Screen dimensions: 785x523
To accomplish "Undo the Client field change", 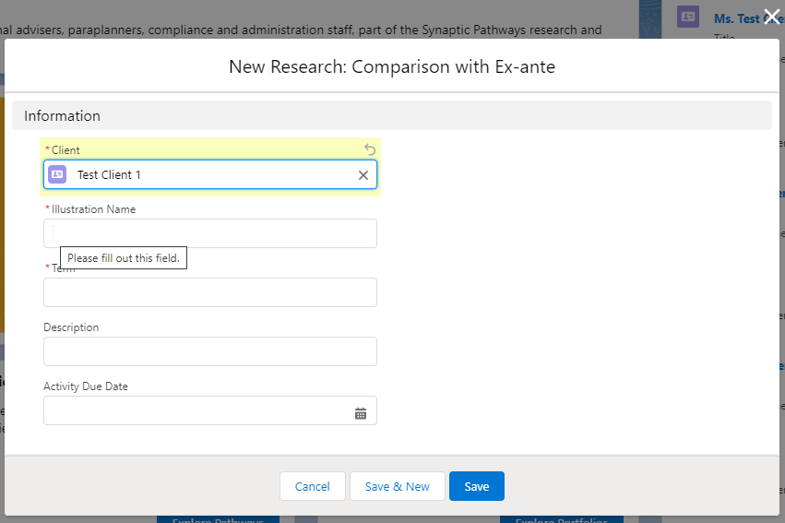I will coord(370,149).
